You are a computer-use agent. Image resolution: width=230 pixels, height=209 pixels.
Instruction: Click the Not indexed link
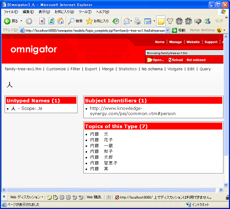click(x=196, y=60)
